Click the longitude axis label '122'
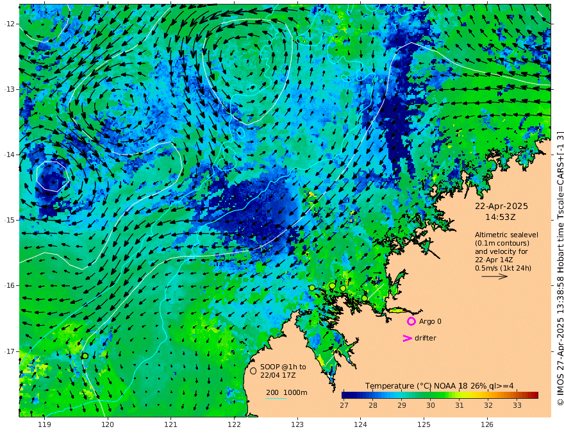564x436 pixels. click(x=234, y=425)
